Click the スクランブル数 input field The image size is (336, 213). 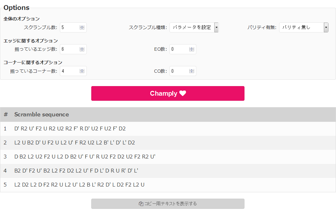click(73, 27)
